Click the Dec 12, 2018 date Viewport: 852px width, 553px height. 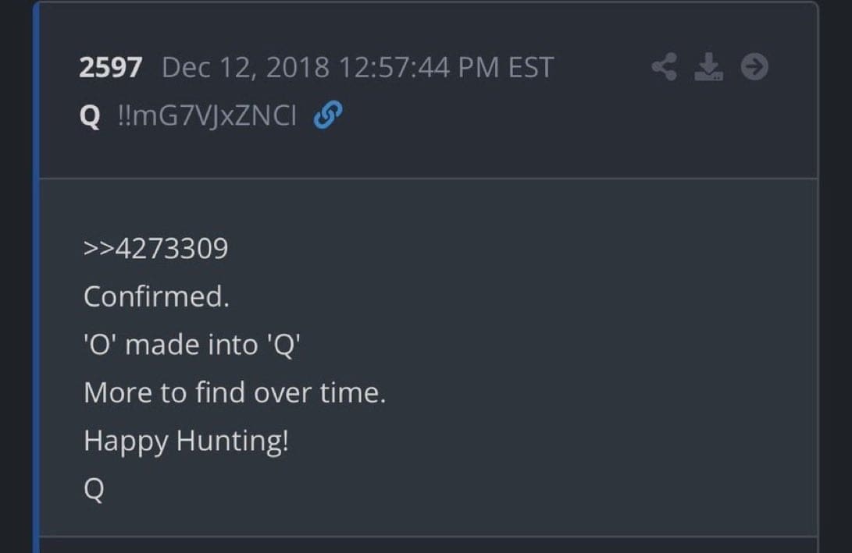[x=246, y=69]
